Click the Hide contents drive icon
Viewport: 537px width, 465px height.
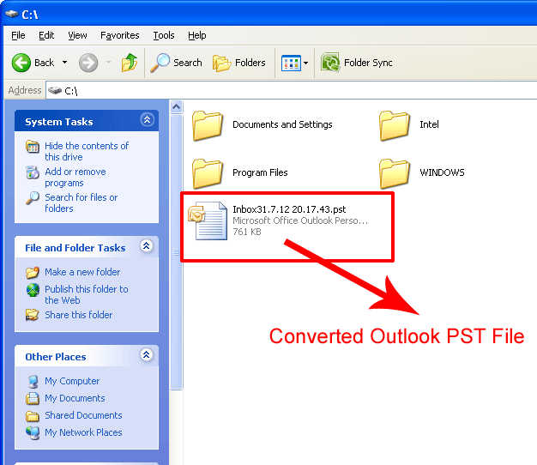(33, 147)
